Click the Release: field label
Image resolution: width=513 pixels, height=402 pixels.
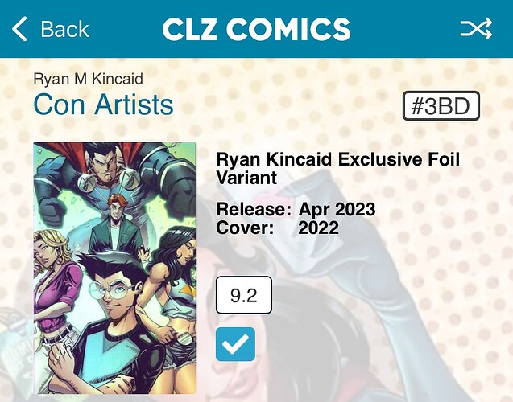(x=254, y=209)
